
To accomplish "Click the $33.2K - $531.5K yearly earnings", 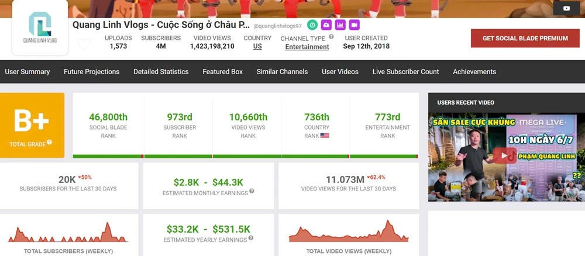I will pyautogui.click(x=209, y=229).
